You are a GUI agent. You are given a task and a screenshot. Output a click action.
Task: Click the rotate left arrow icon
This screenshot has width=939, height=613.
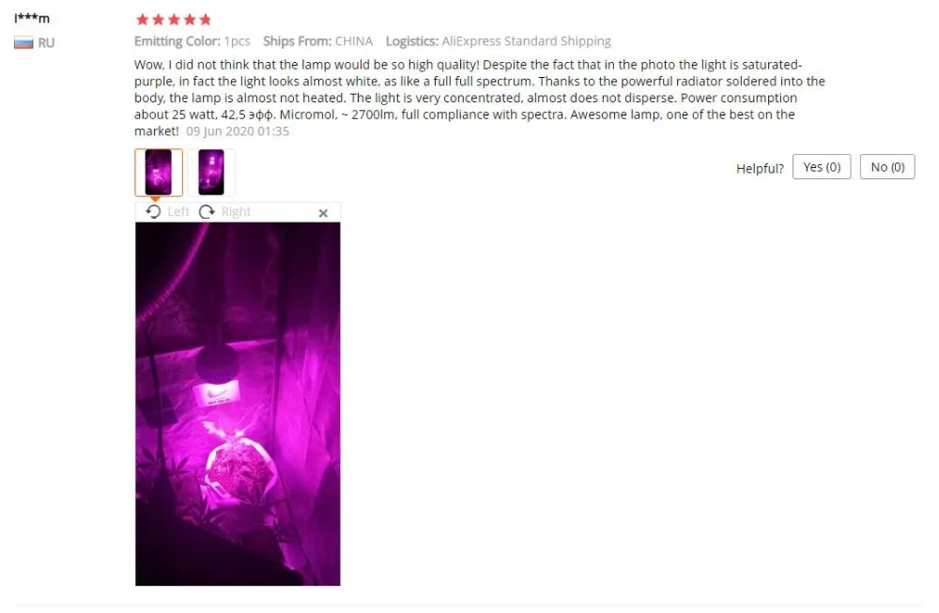tap(153, 211)
